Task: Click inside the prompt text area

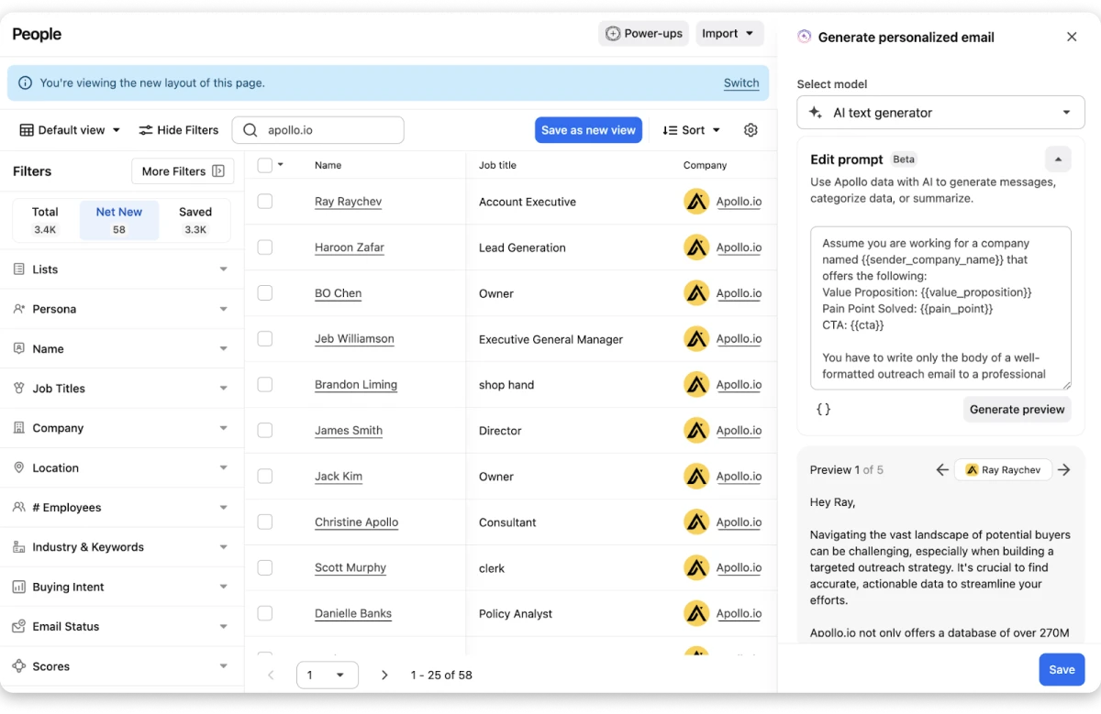Action: coord(941,309)
